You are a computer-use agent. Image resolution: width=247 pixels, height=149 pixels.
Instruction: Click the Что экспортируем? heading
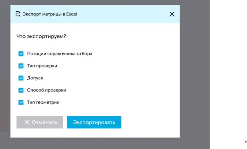[x=41, y=36]
